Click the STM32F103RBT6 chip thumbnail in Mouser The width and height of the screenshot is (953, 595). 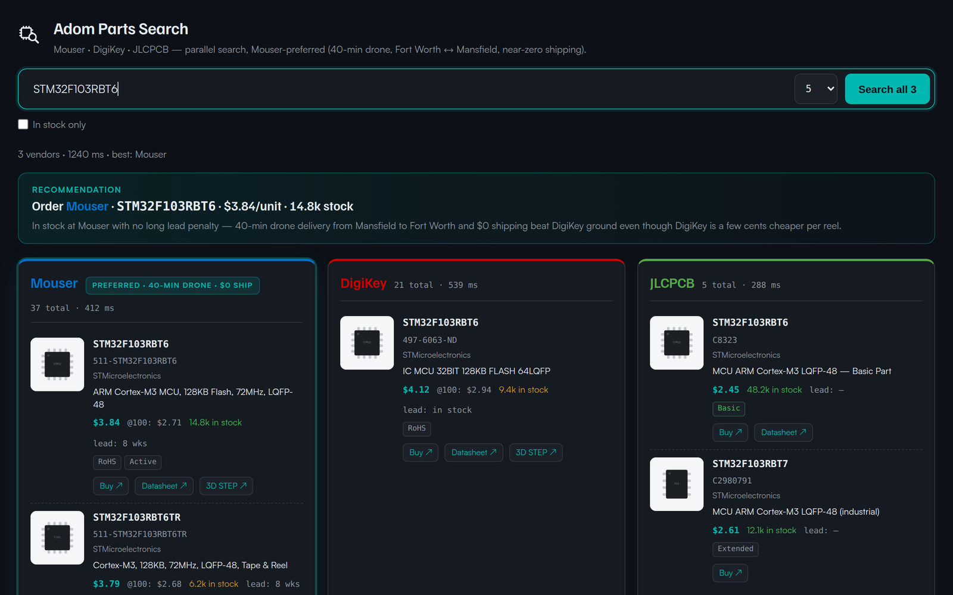(x=57, y=364)
